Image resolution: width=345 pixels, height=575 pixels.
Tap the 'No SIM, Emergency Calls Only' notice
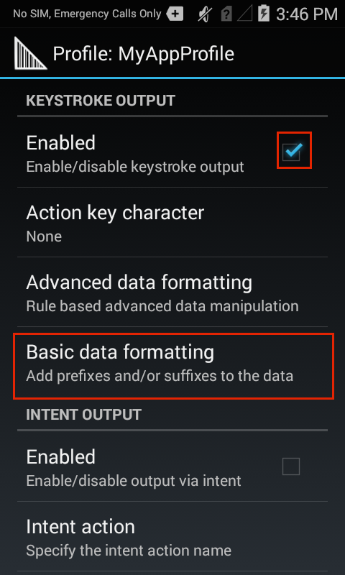pyautogui.click(x=87, y=14)
